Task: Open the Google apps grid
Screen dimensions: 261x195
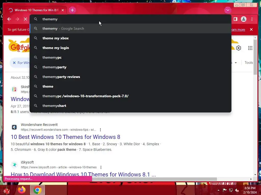Action: pos(250,48)
